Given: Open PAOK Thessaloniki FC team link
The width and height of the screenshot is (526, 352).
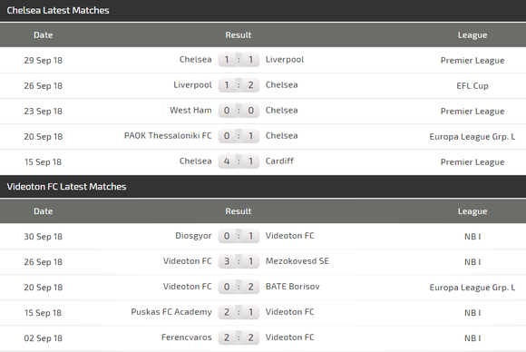Looking at the screenshot, I should point(168,135).
